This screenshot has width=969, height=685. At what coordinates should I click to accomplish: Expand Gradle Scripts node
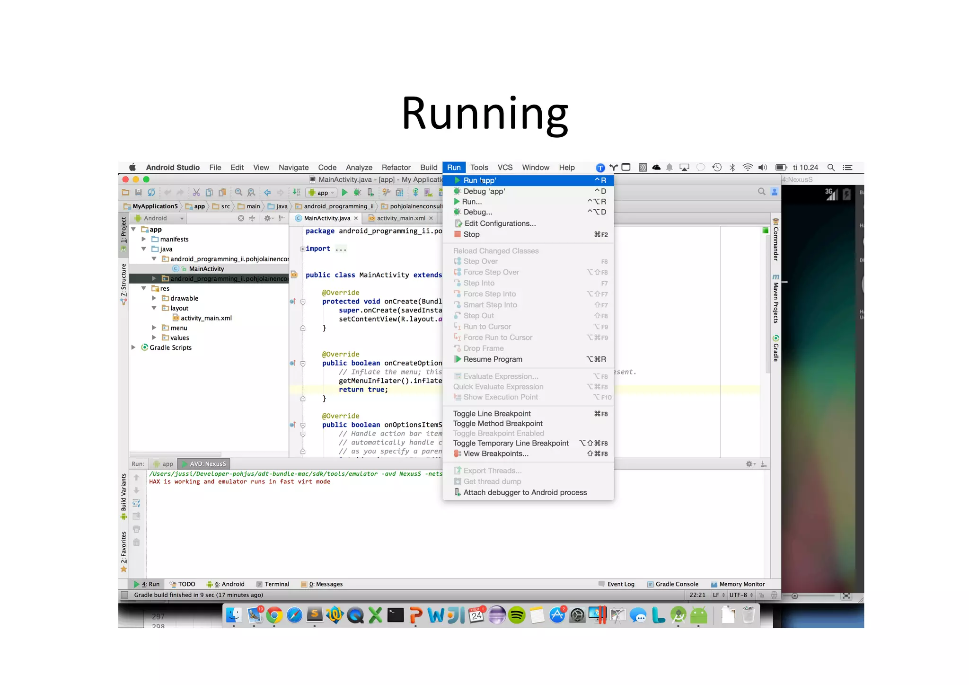[x=134, y=347]
